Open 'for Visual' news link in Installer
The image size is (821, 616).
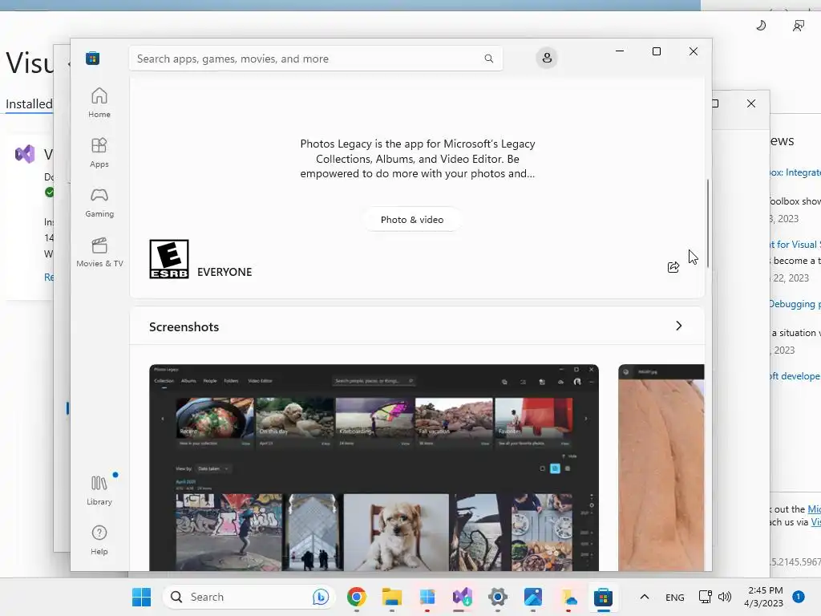[795, 245]
